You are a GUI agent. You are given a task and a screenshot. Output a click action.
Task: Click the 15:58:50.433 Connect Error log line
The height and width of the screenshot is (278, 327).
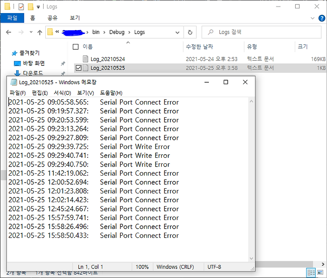[94, 235]
